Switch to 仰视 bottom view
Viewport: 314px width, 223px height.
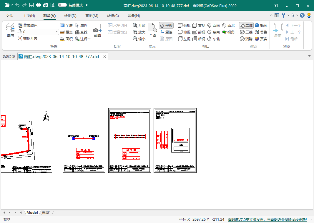click(x=184, y=32)
